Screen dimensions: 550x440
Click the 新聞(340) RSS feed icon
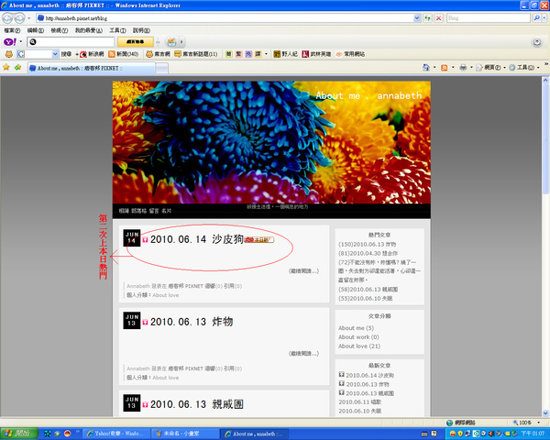(112, 54)
